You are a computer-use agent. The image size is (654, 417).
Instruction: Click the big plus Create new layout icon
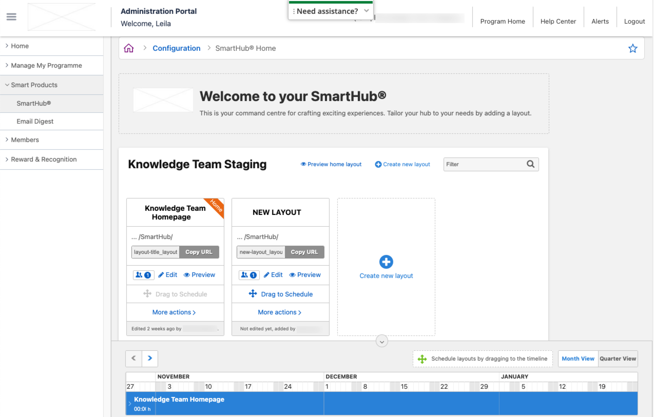pos(386,262)
